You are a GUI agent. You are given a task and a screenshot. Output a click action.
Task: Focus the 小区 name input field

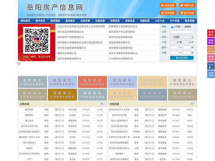pos(182,32)
